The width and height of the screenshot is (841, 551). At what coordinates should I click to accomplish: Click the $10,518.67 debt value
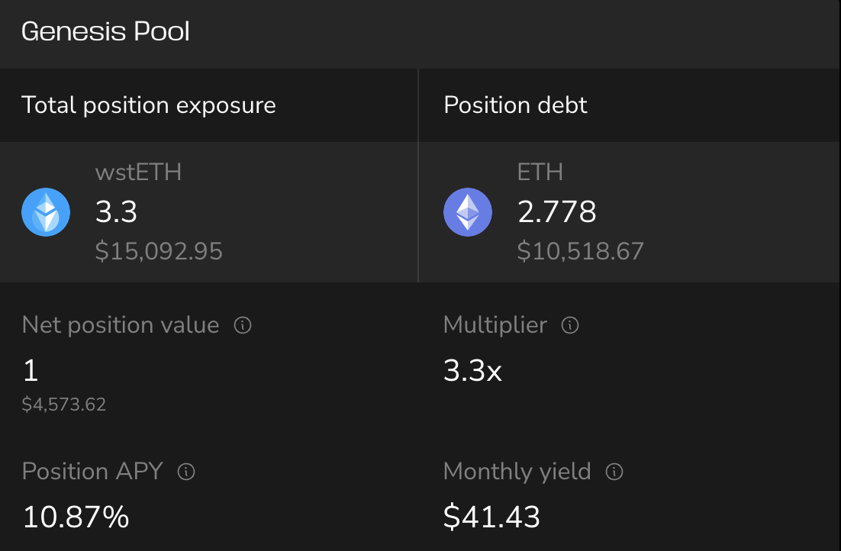[x=580, y=251]
